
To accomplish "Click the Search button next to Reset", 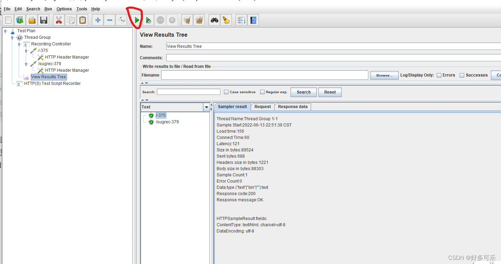I will coord(303,92).
